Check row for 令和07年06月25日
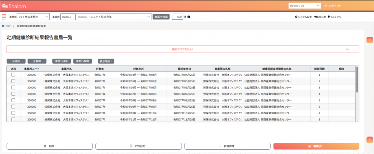This screenshot has height=154, width=374. coord(14,87)
